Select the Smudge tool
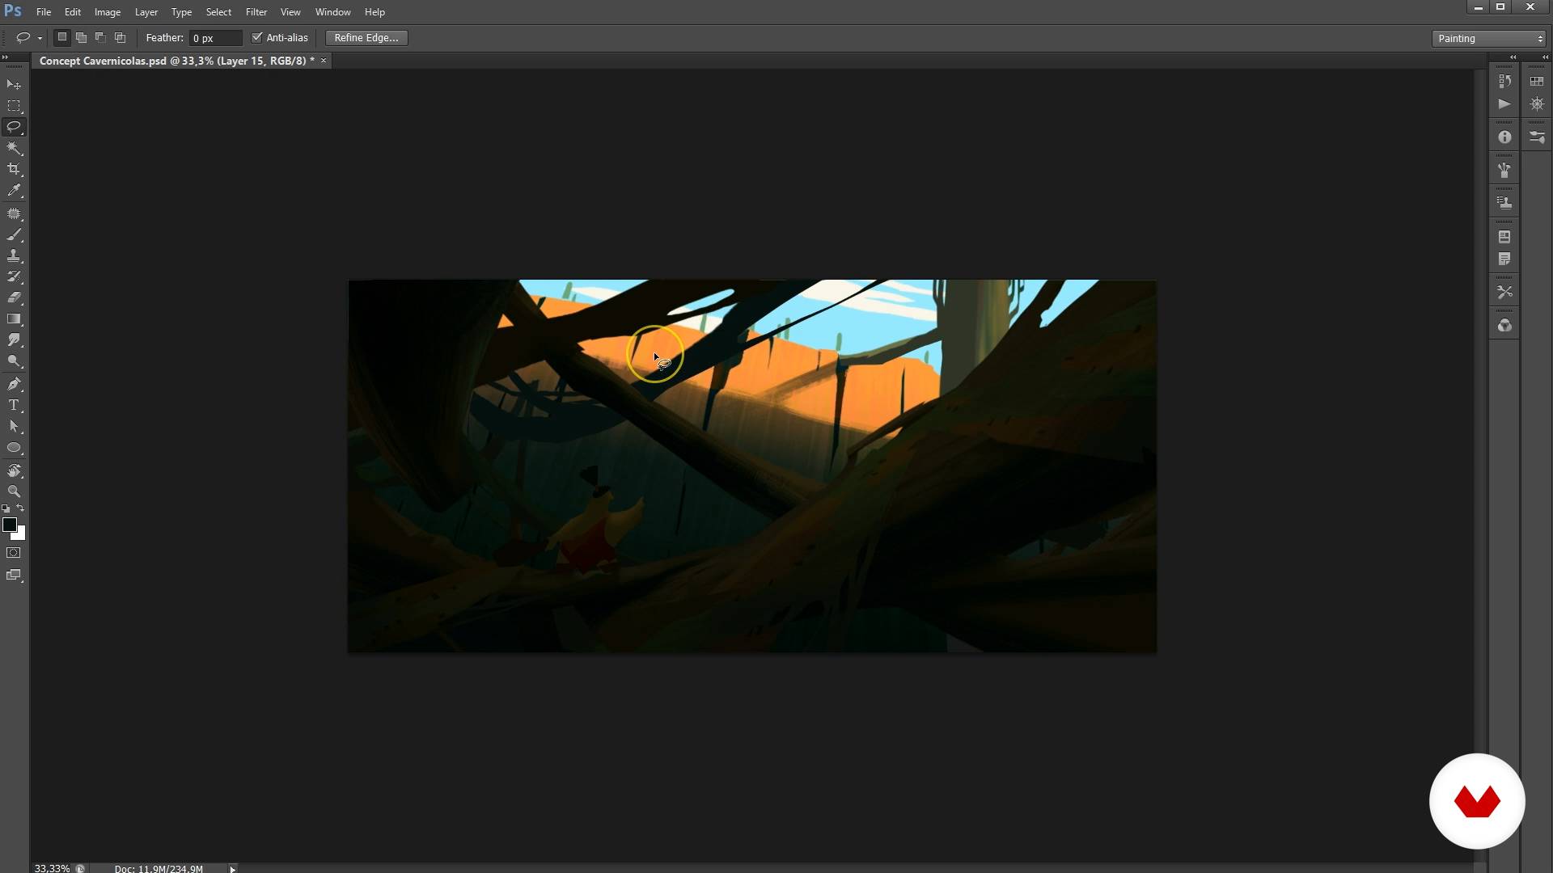 (x=14, y=340)
